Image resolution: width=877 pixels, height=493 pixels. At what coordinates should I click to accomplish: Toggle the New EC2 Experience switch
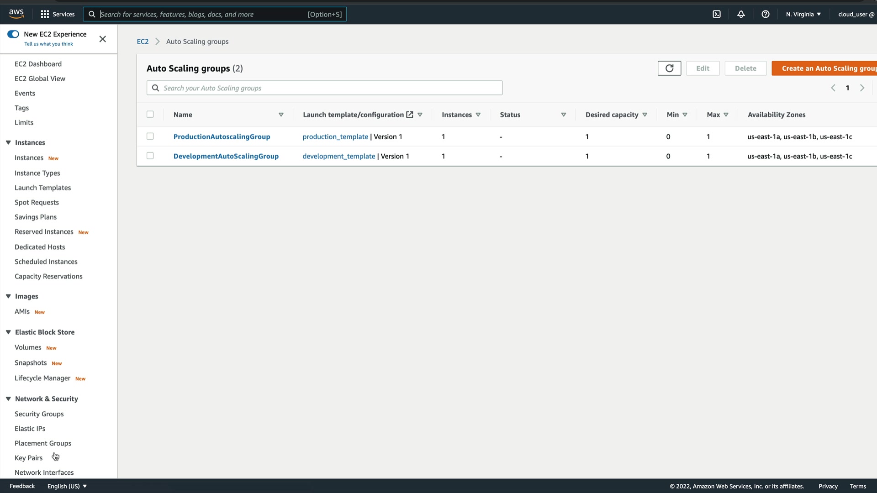coord(13,34)
